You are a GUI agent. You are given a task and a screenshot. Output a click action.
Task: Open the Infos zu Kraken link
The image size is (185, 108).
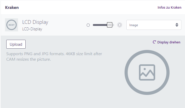click(169, 7)
